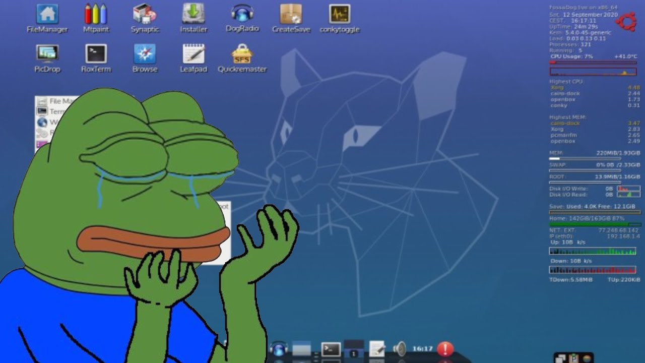Click the "TDown:5.58MiB" total
Image resolution: width=645 pixels, height=363 pixels.
[x=571, y=280]
